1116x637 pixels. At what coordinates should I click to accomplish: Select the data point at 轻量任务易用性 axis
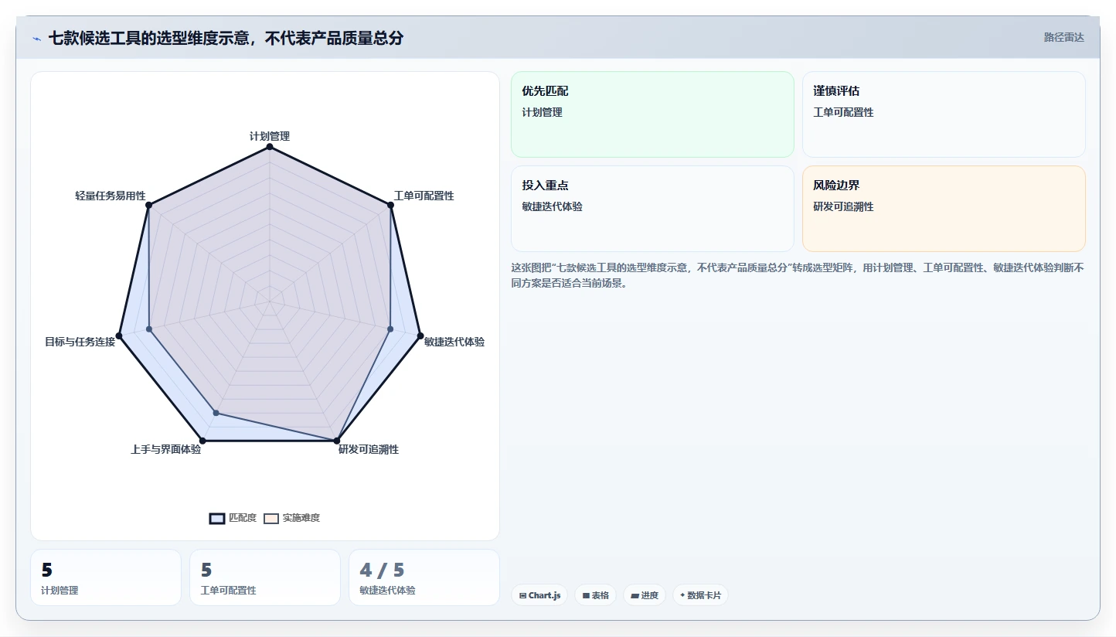[149, 205]
